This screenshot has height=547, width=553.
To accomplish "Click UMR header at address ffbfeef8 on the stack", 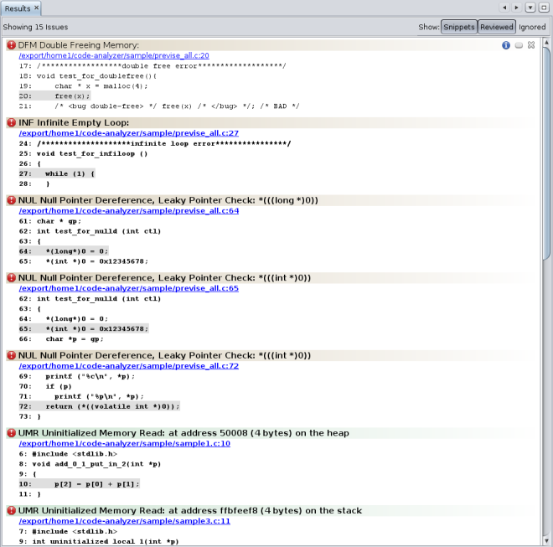I will [190, 511].
